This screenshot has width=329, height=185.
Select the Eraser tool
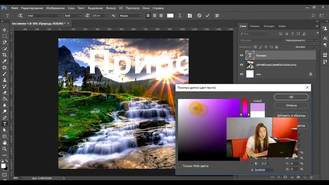pyautogui.click(x=5, y=92)
